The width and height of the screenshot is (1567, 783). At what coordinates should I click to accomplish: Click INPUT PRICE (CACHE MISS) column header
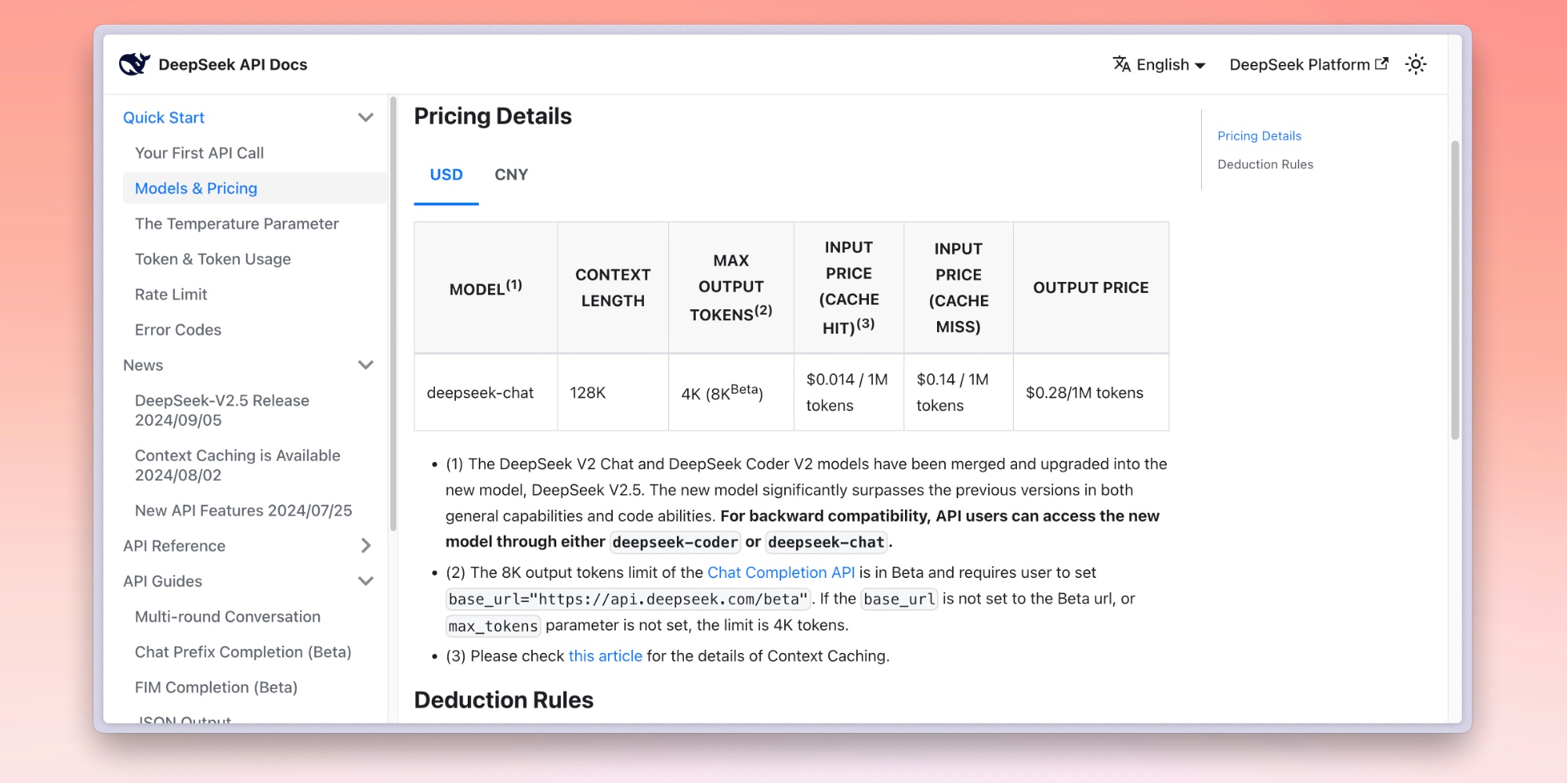click(958, 287)
